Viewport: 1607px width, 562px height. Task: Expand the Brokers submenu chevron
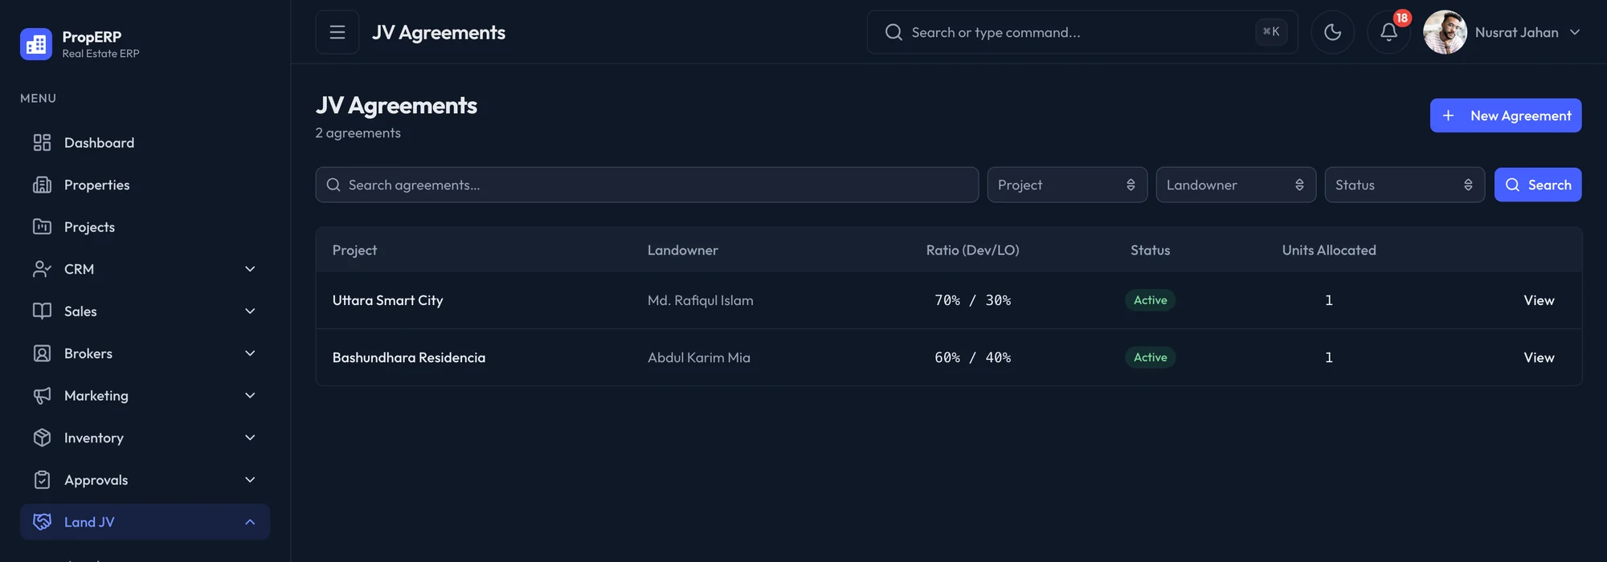click(x=250, y=353)
